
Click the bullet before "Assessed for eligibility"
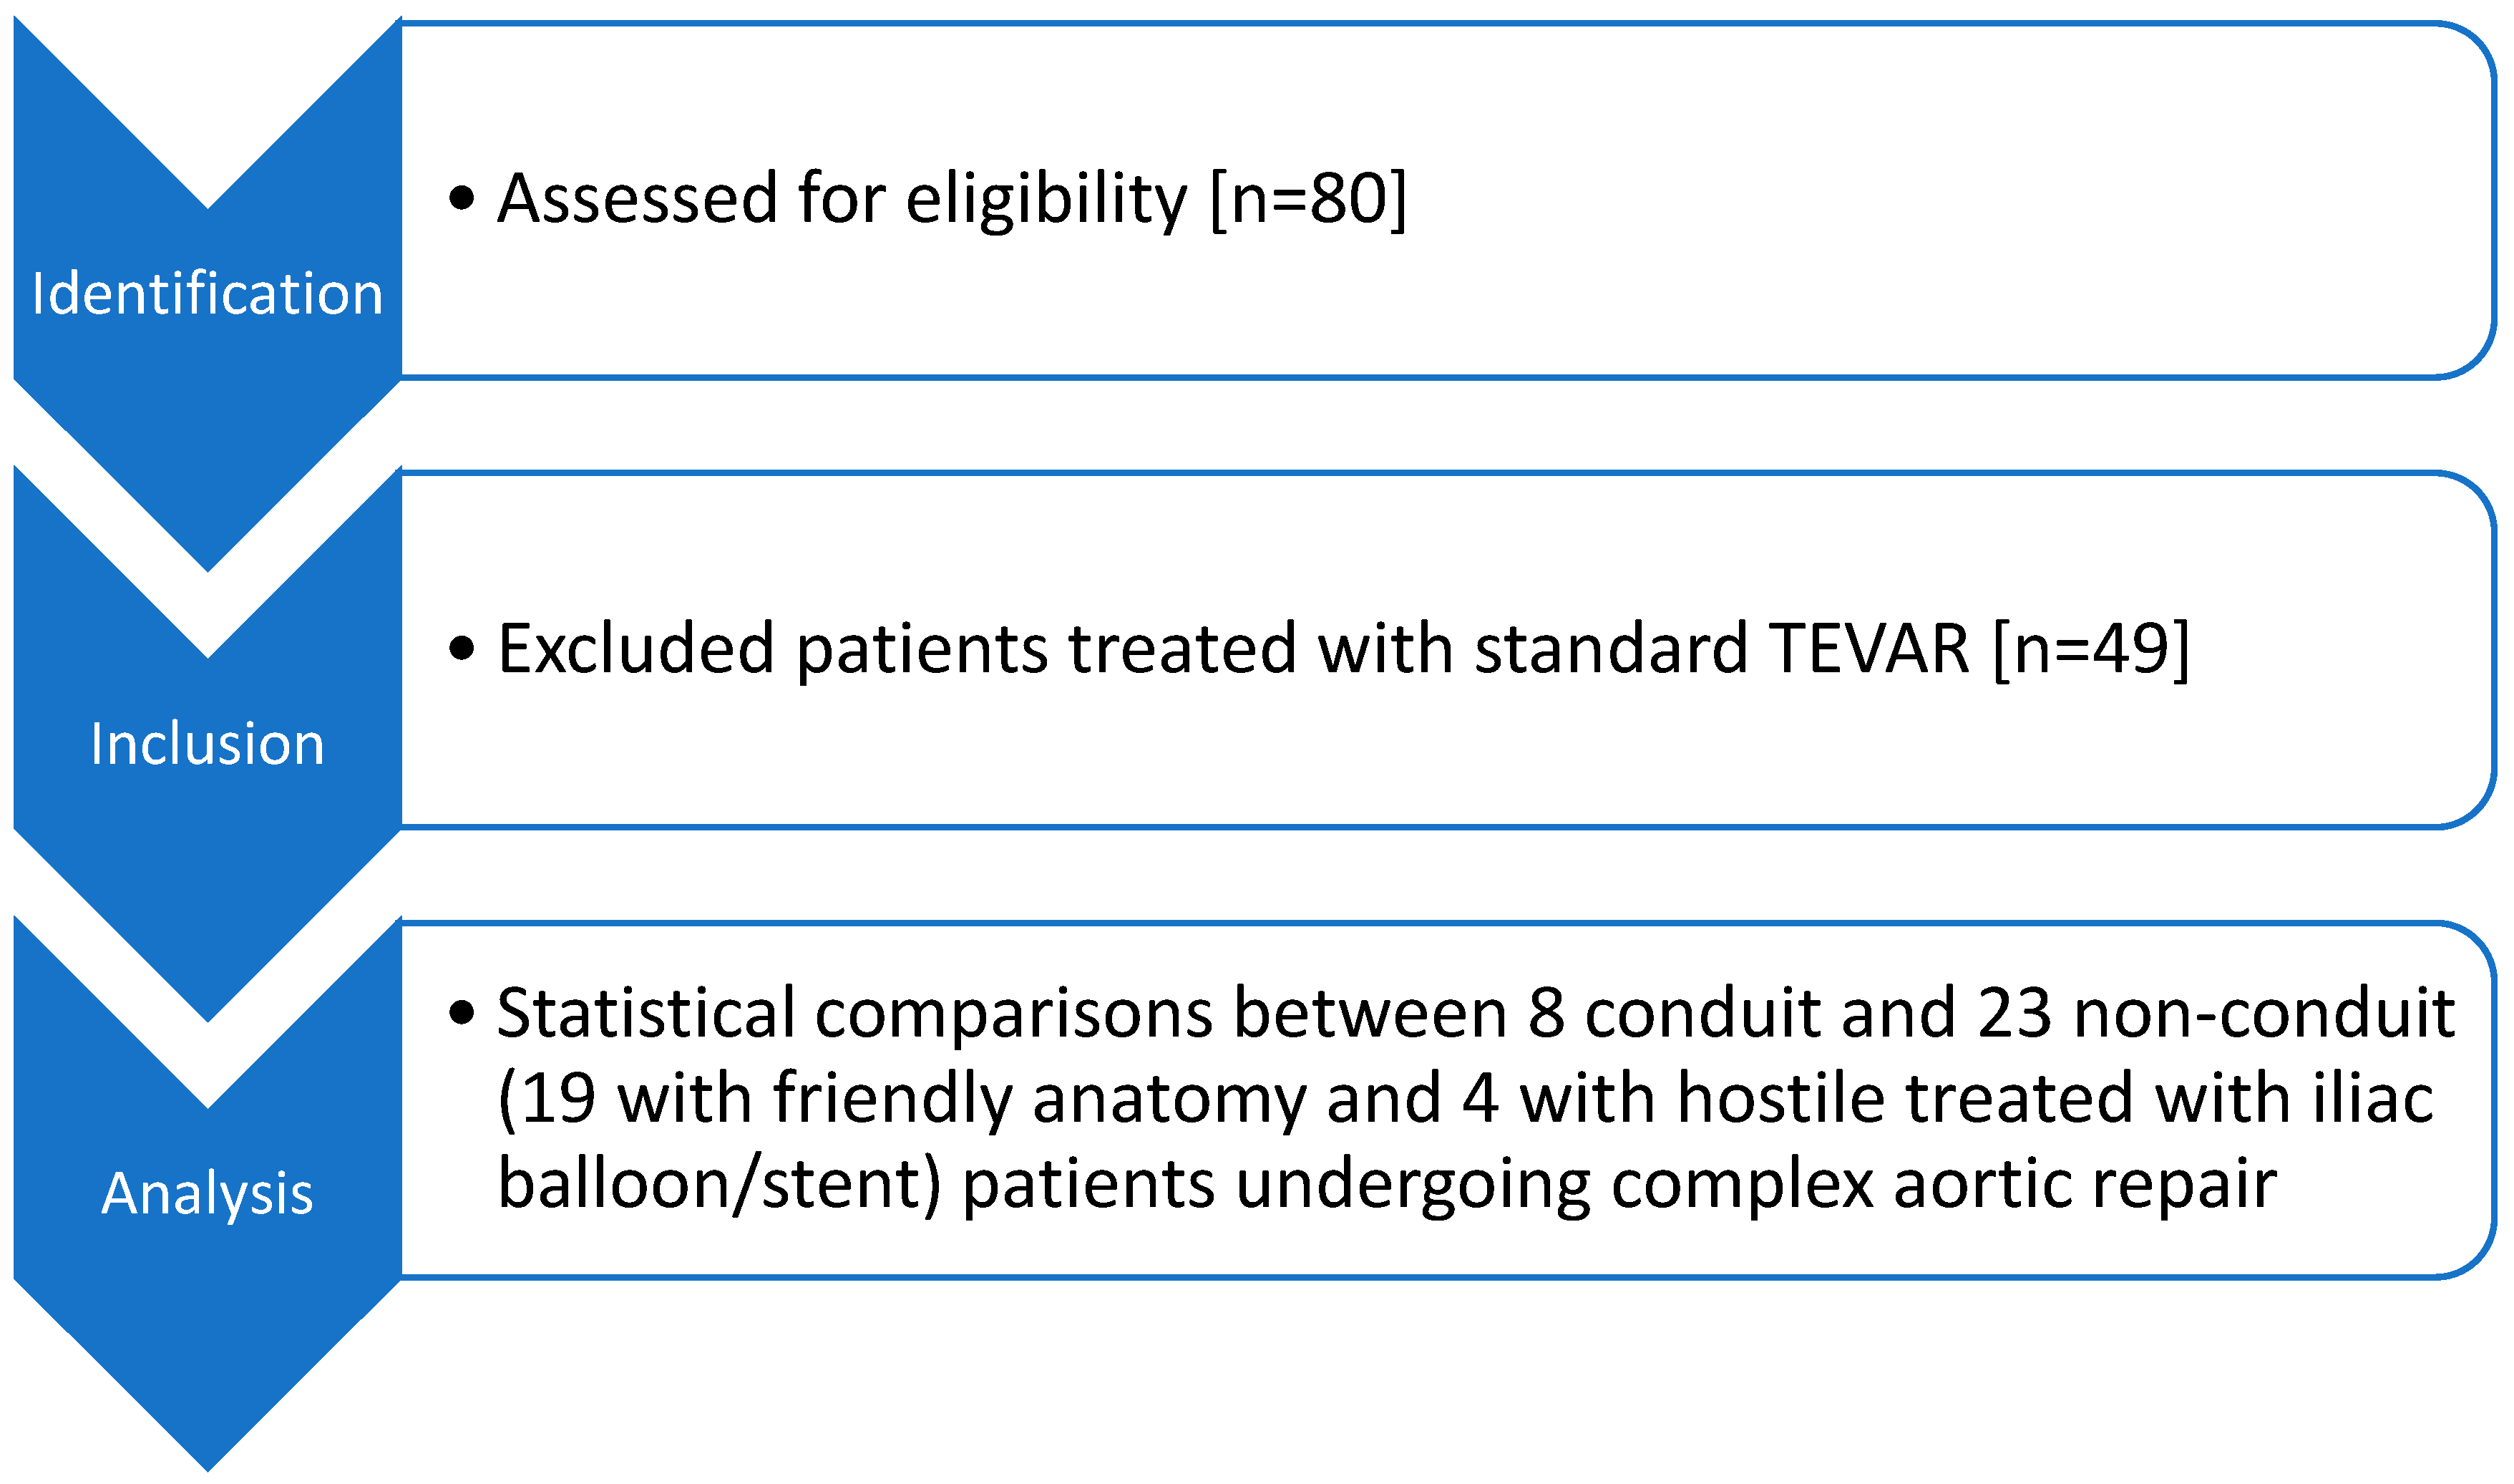pyautogui.click(x=461, y=198)
